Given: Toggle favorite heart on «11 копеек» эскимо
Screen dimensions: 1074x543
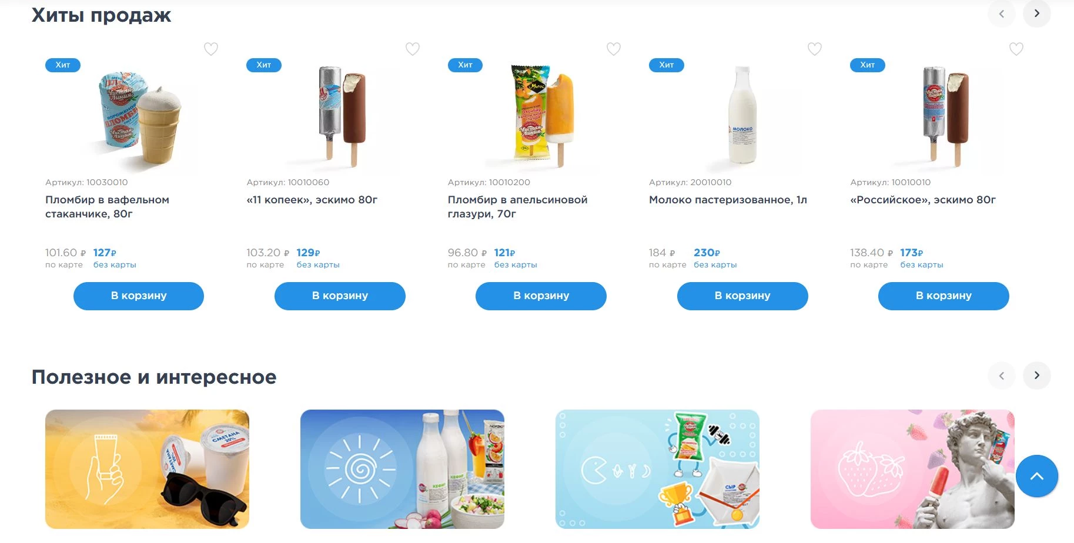Looking at the screenshot, I should pos(412,49).
